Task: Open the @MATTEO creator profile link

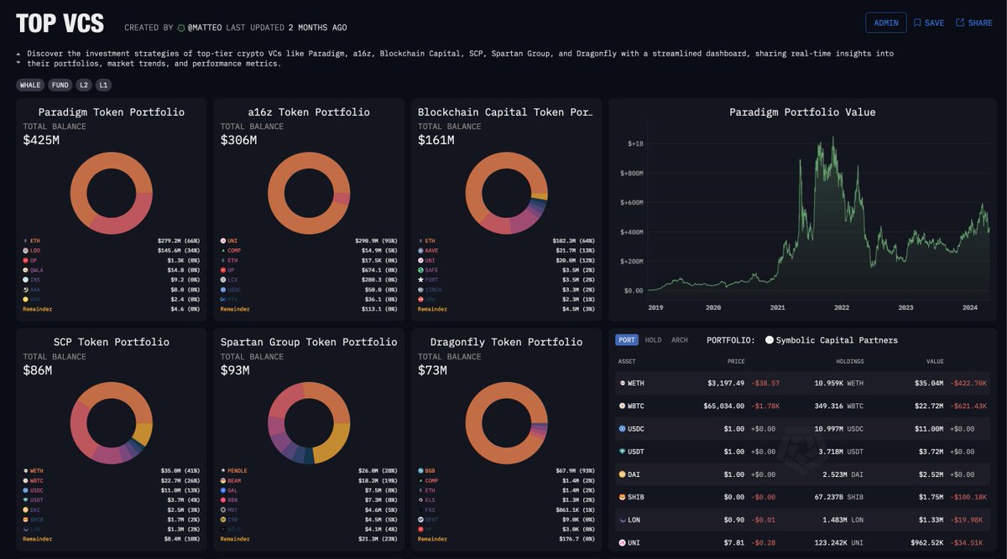Action: pyautogui.click(x=204, y=27)
